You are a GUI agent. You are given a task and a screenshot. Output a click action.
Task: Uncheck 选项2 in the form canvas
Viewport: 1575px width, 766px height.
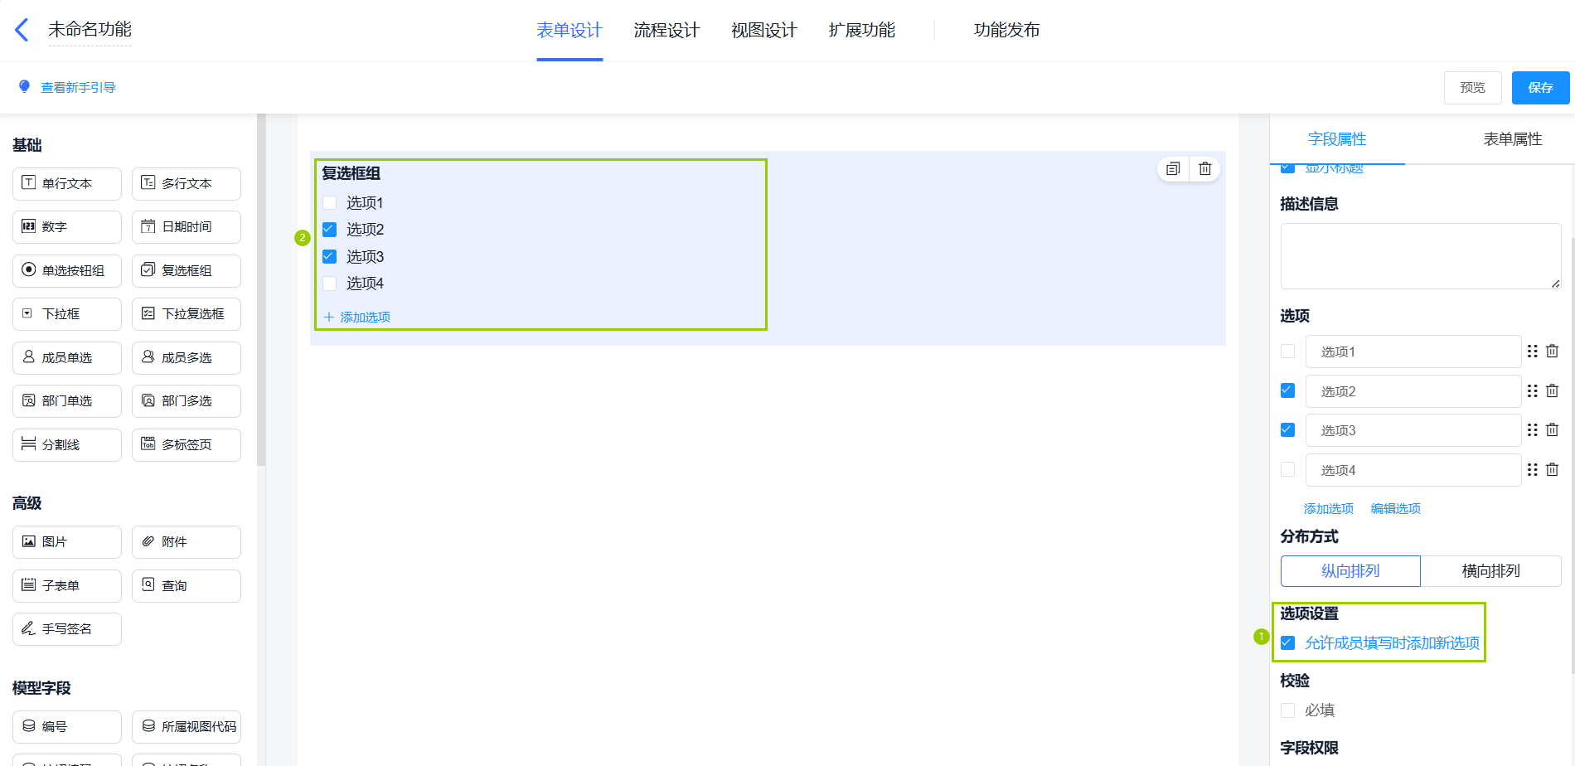pyautogui.click(x=330, y=230)
